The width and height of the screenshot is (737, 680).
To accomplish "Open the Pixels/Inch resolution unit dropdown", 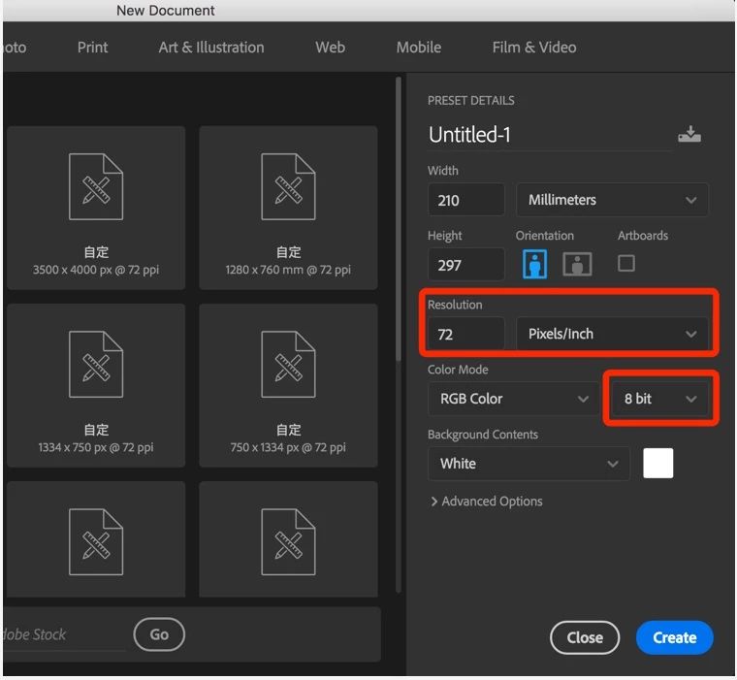I will 612,334.
